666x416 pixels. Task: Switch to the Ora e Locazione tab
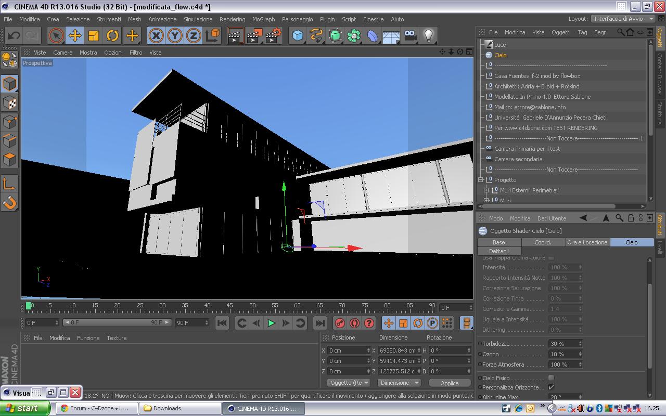tap(587, 242)
